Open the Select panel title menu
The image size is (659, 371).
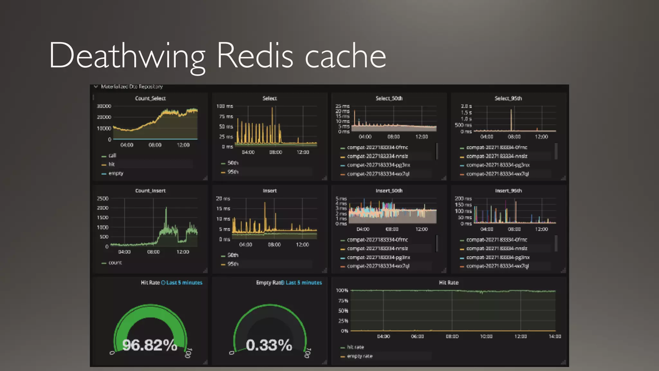(270, 98)
